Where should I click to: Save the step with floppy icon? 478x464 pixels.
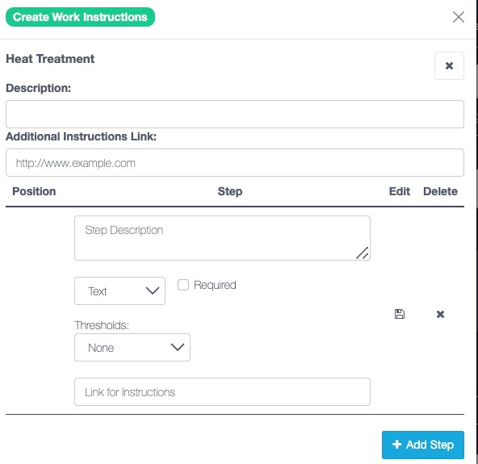[x=400, y=314]
